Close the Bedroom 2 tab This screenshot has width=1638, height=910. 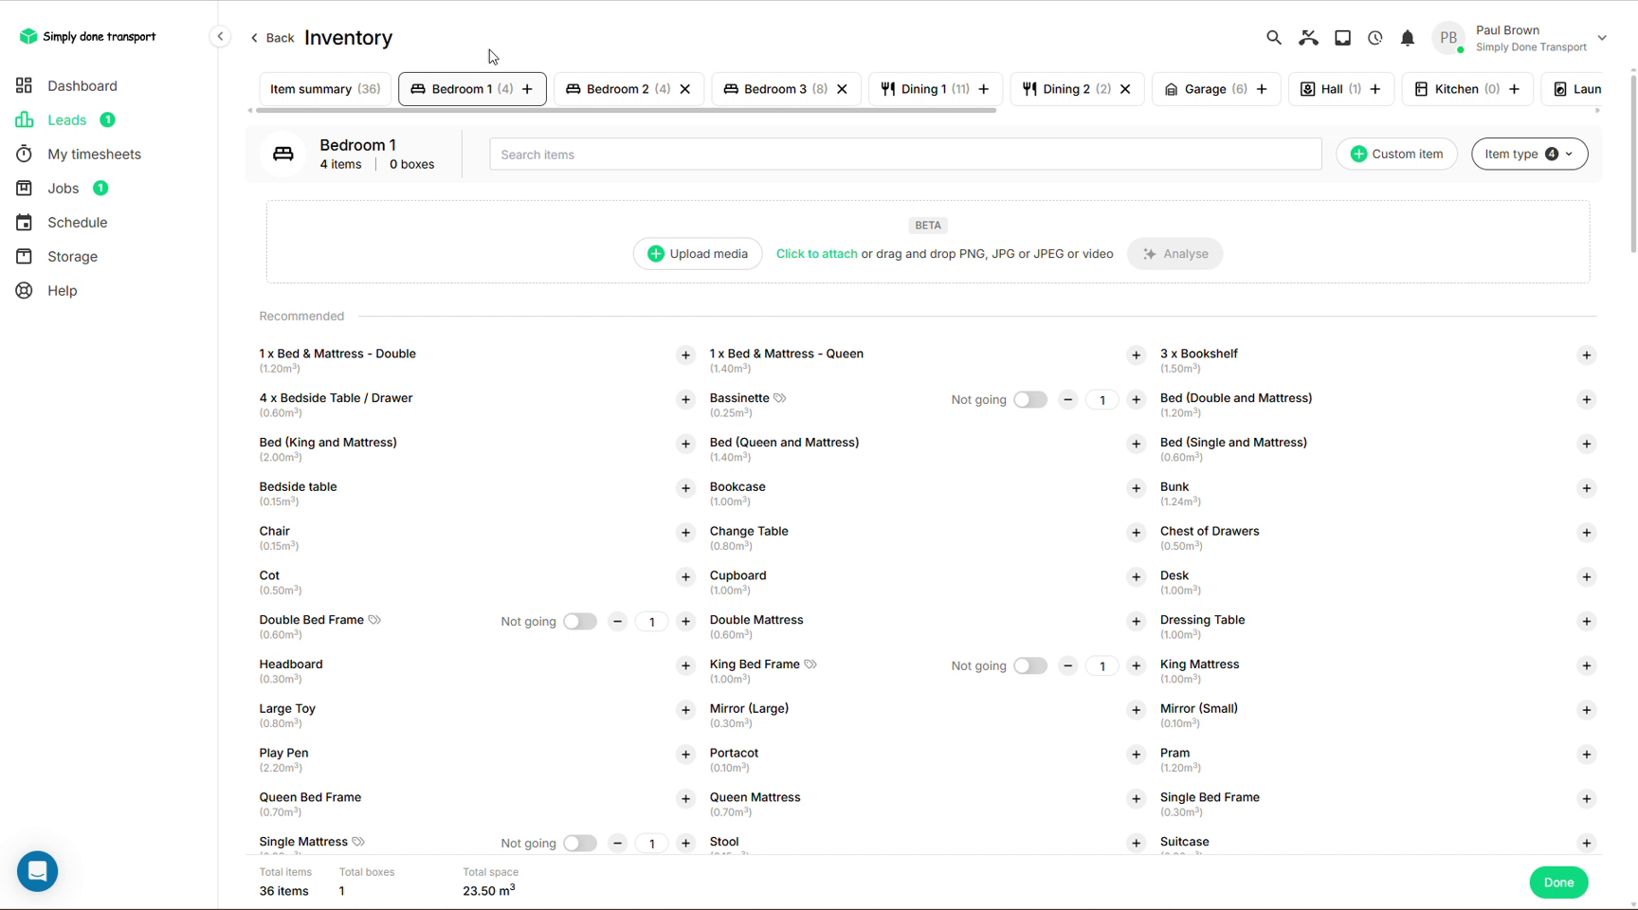tap(685, 89)
